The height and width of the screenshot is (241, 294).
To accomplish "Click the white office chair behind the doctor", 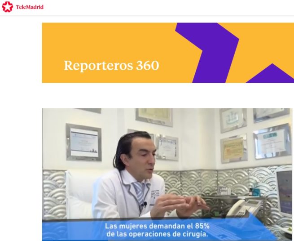I will pos(80,194).
